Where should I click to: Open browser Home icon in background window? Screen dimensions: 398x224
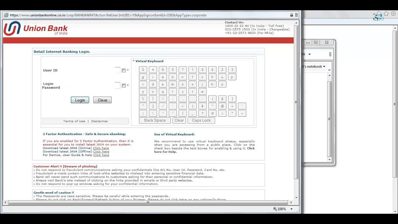coord(379,14)
